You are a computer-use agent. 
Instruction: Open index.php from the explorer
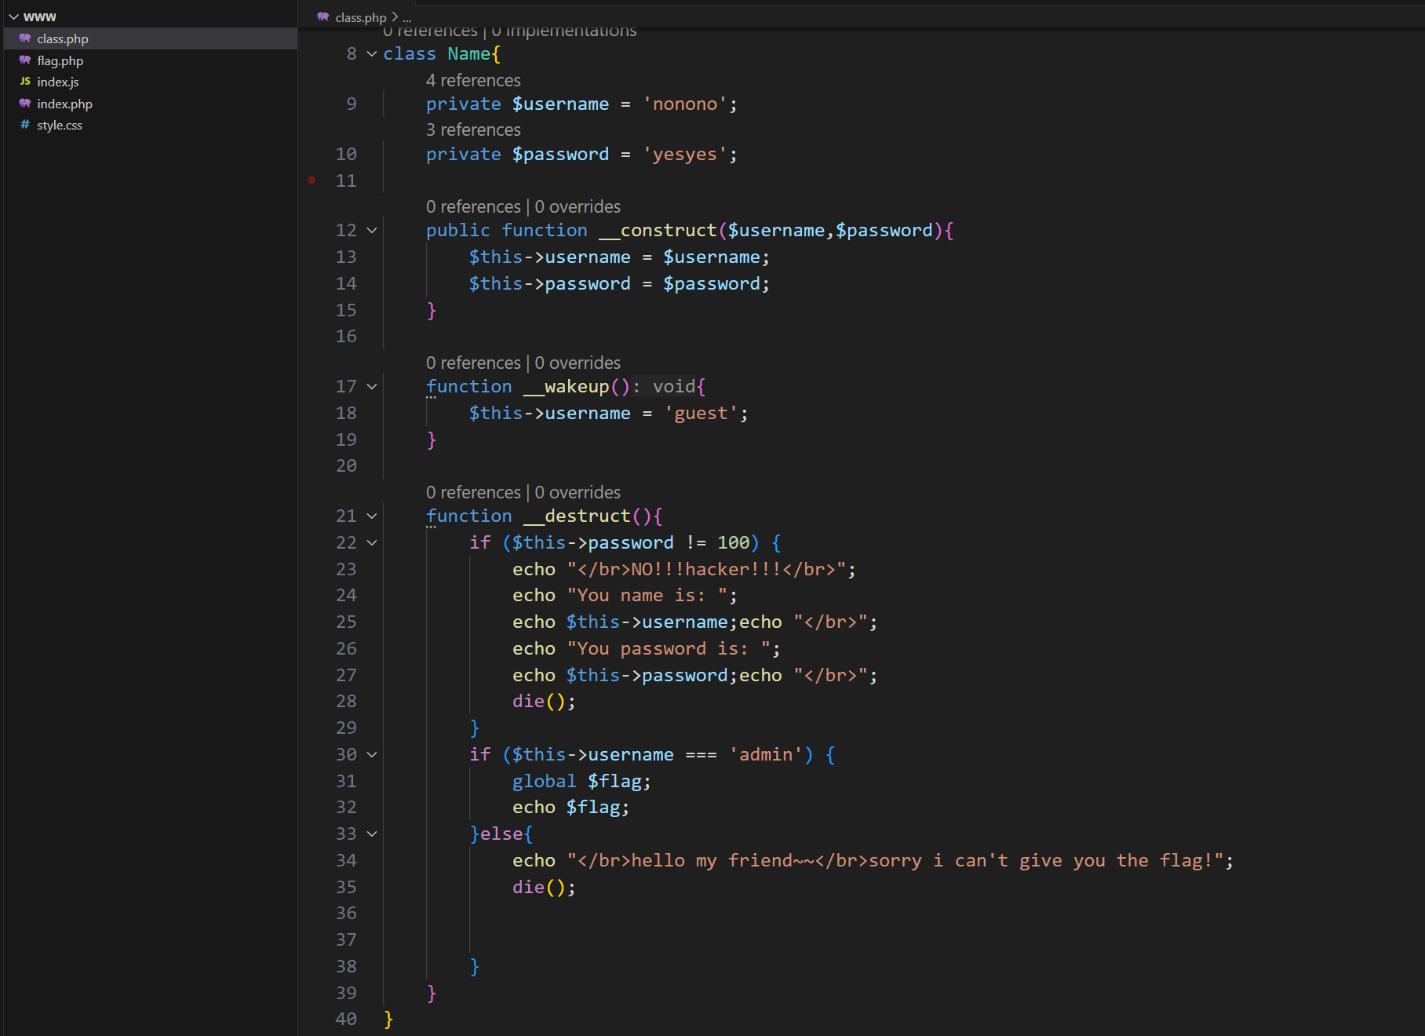[x=150, y=104]
